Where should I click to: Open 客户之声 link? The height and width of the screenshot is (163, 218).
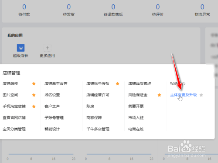(52, 106)
